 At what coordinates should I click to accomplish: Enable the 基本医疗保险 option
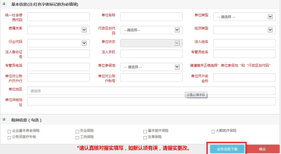click(x=145, y=131)
